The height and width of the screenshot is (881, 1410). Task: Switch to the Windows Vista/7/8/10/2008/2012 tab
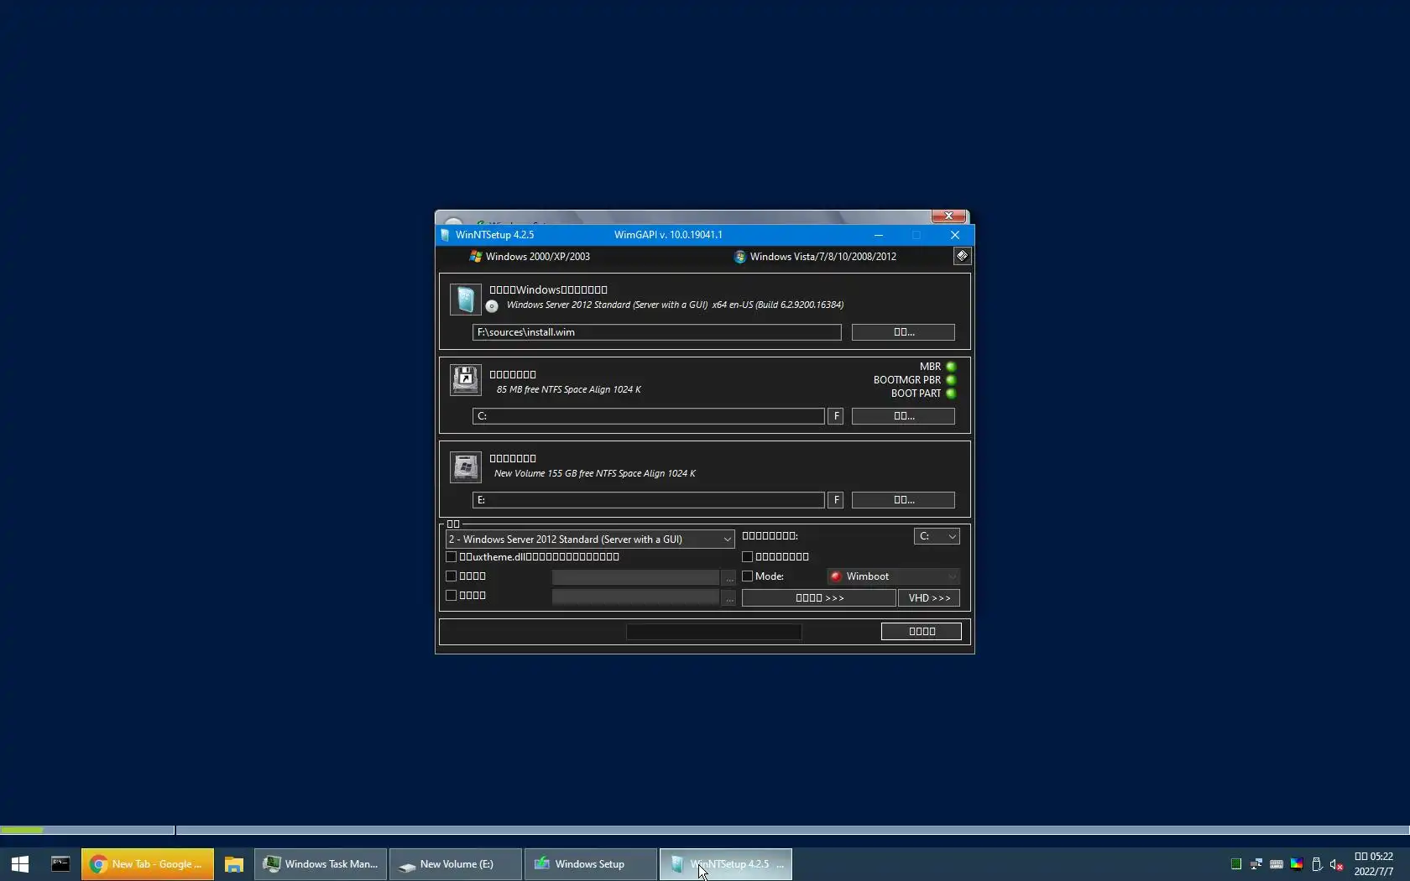[815, 257]
